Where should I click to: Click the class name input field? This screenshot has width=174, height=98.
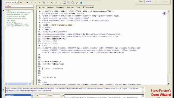tap(19, 6)
